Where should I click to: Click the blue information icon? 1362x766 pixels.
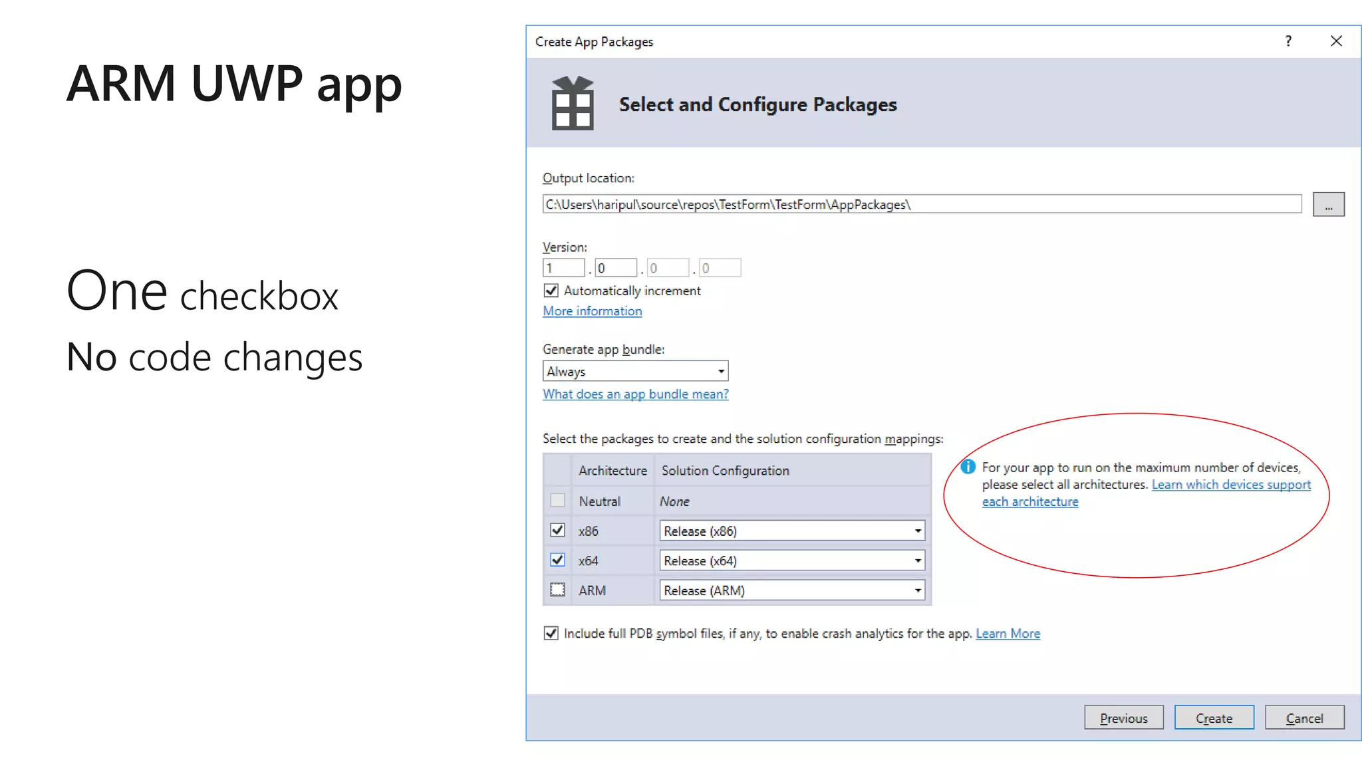[x=968, y=467]
